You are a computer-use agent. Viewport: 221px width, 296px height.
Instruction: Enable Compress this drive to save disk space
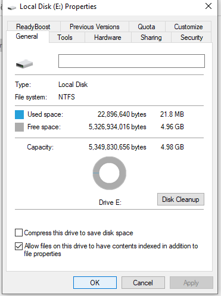pyautogui.click(x=18, y=232)
